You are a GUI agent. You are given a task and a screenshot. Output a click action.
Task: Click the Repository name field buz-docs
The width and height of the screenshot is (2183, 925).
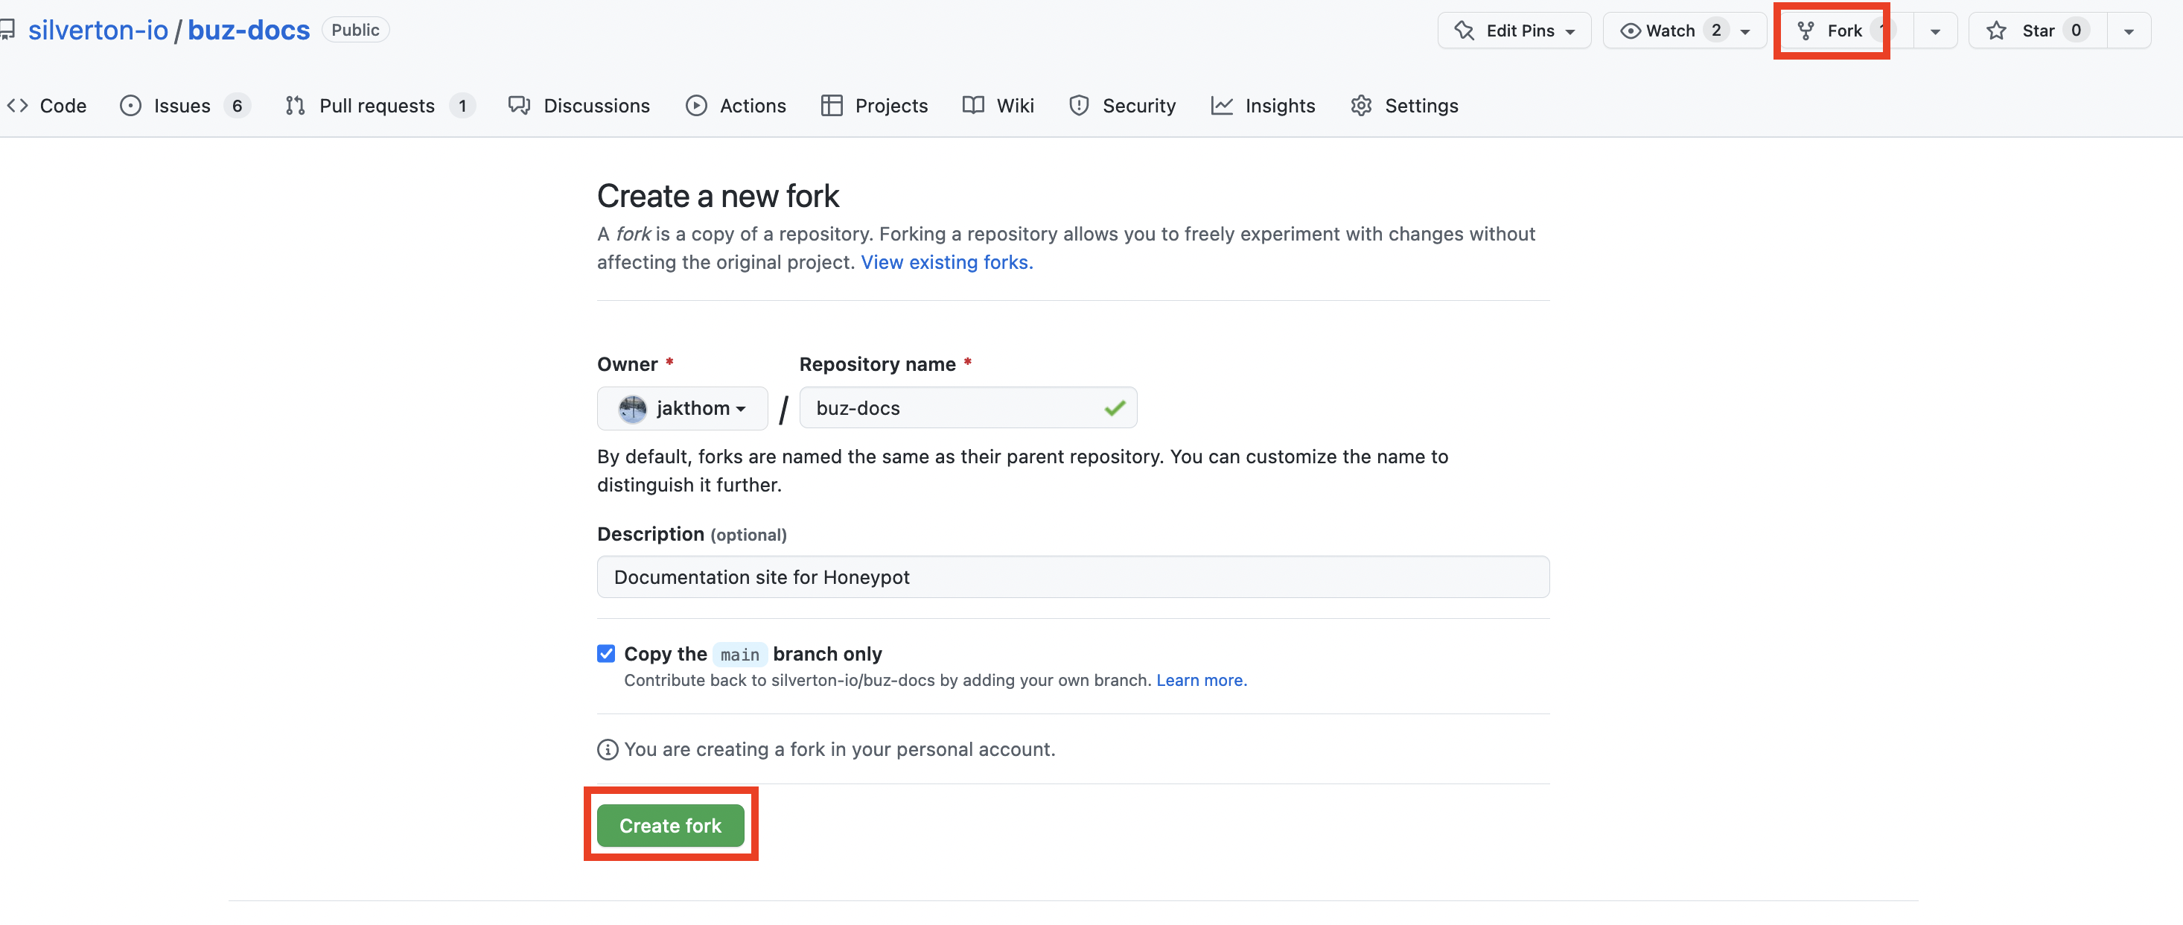[968, 408]
